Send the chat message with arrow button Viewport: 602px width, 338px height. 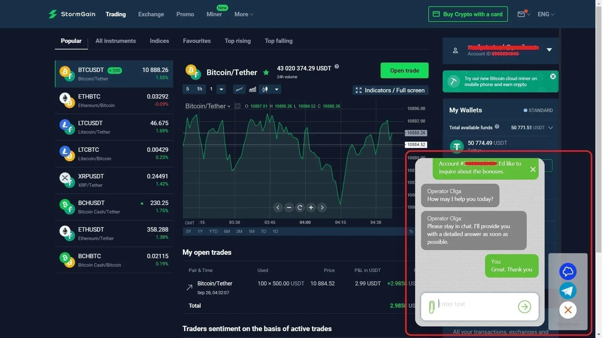[x=525, y=307]
